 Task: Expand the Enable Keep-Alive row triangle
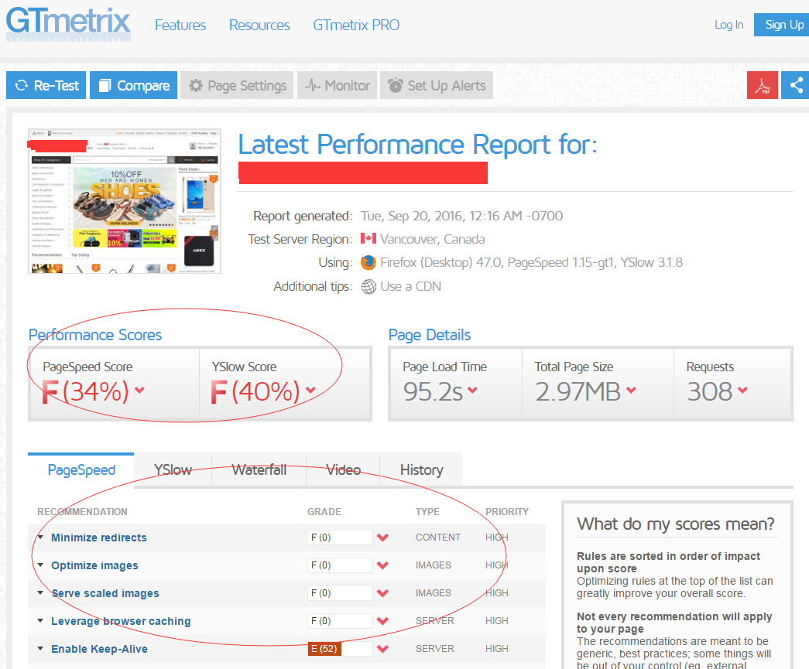tap(40, 648)
